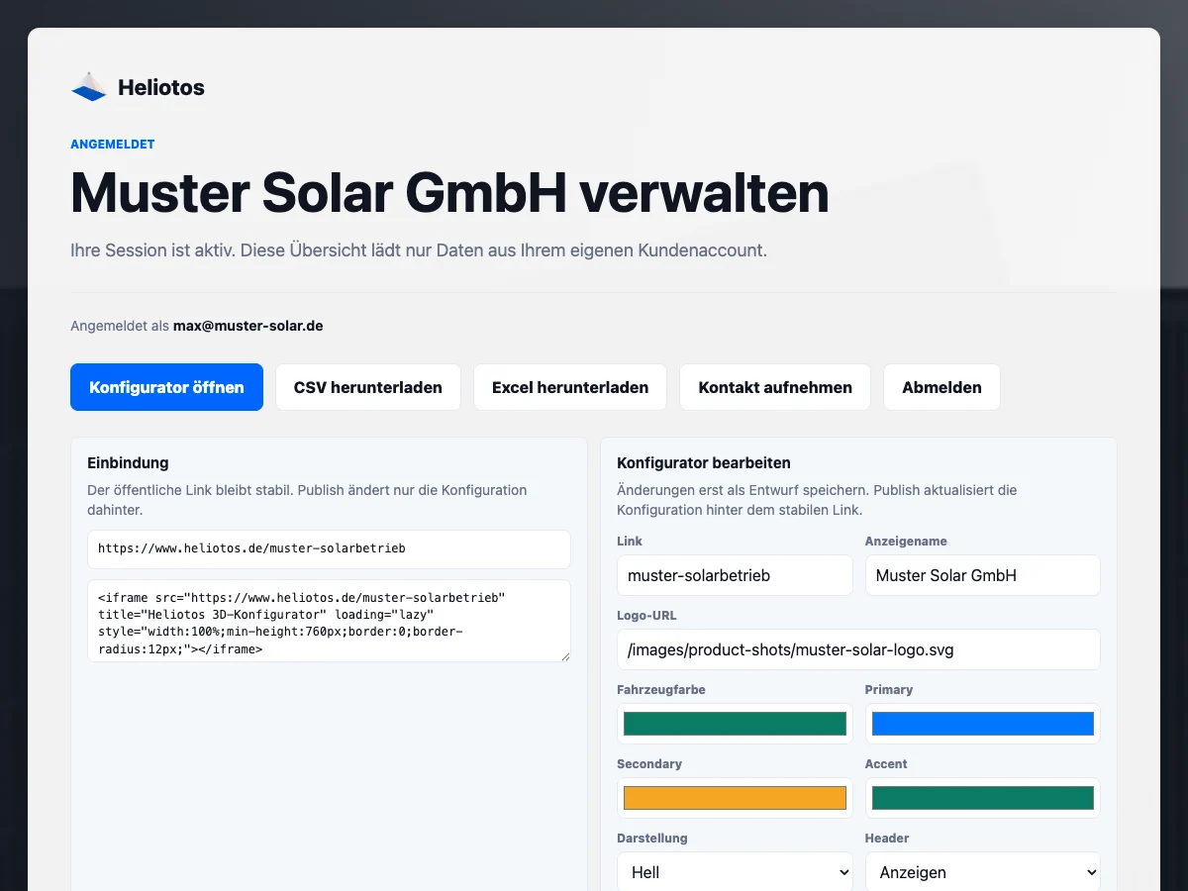Image resolution: width=1188 pixels, height=891 pixels.
Task: Click the CSV herunterladen button
Action: [368, 387]
